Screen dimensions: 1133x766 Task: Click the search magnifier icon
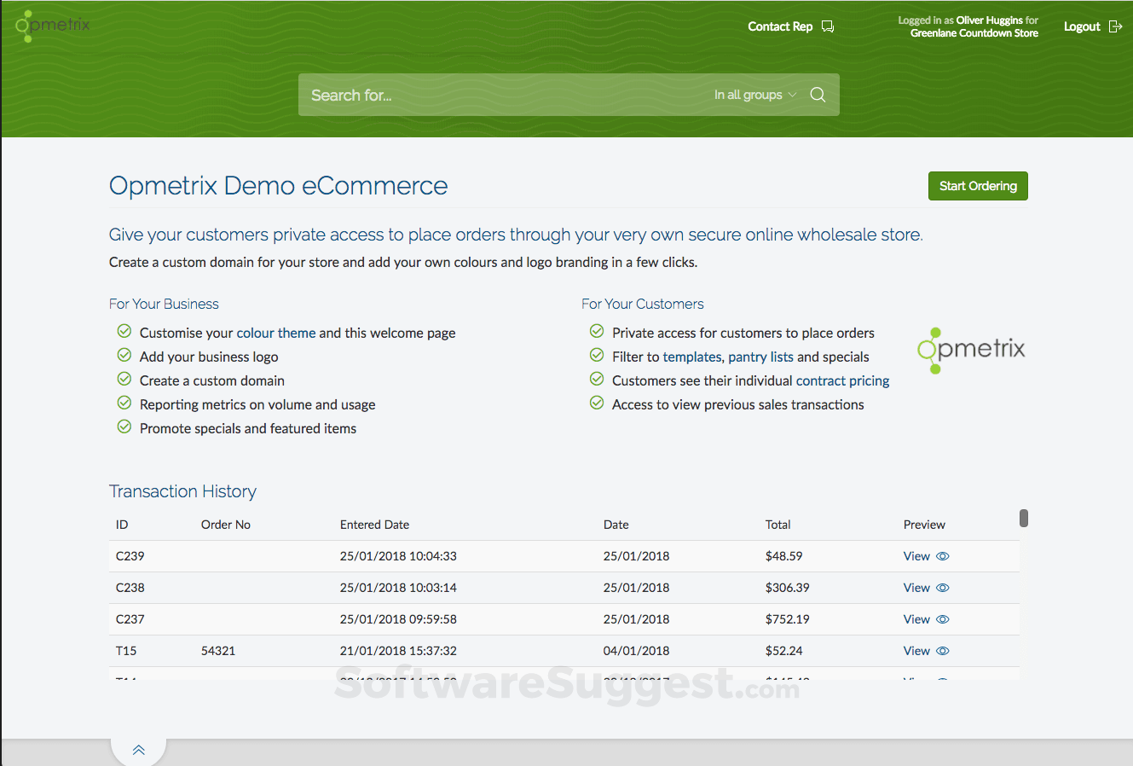(x=818, y=95)
